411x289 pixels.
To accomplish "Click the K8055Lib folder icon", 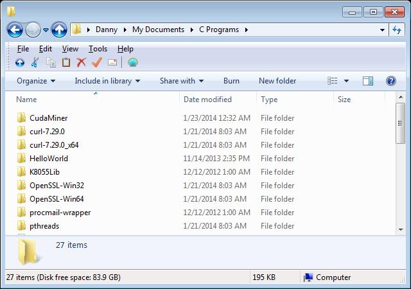I will click(x=21, y=172).
